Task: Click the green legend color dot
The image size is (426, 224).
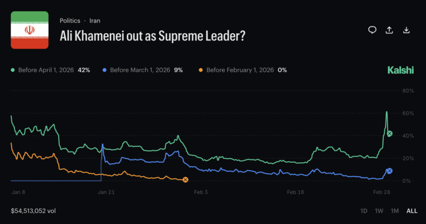Action: [13, 70]
